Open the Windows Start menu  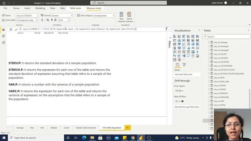(4, 137)
